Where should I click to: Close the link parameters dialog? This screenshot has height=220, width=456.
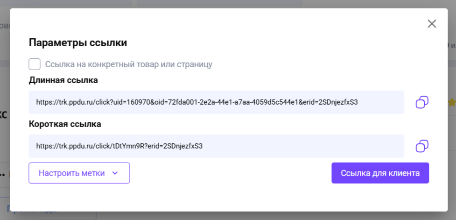coord(432,24)
